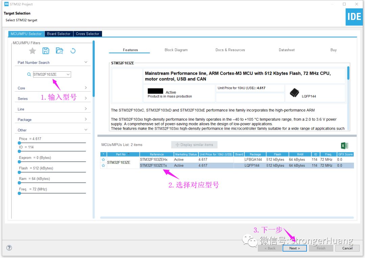Screen dimensions: 365x258
Task: Adjust the Eeprom slider handle
Action: coord(20,162)
